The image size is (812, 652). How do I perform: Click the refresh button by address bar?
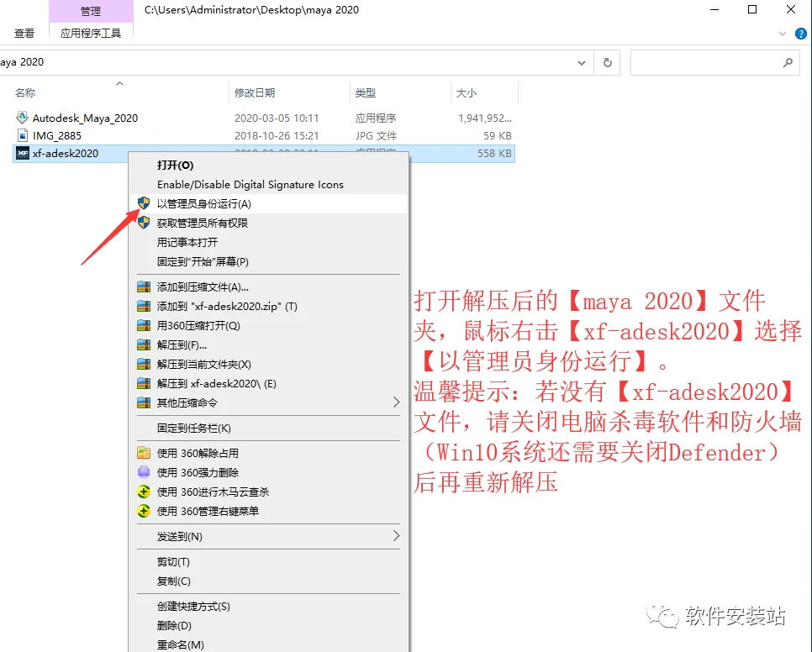tap(608, 63)
